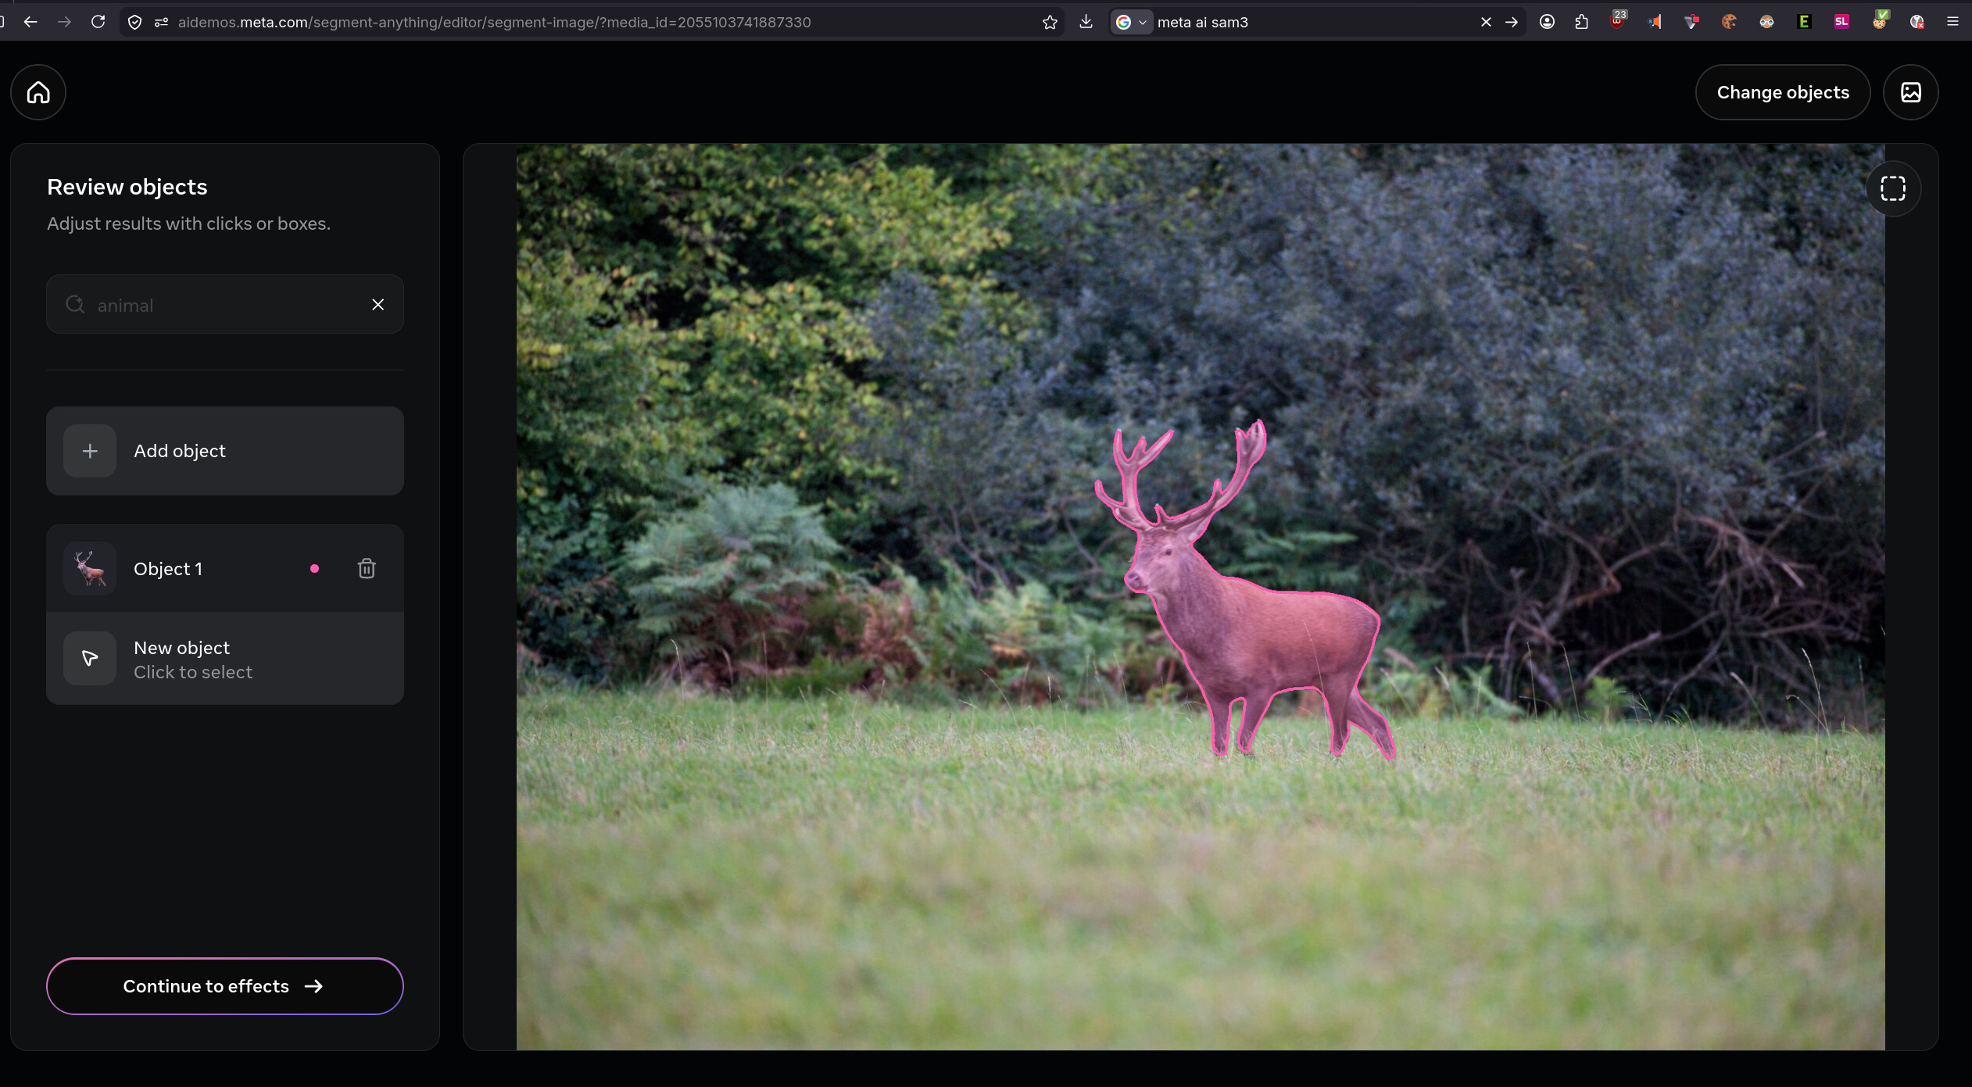Screen dimensions: 1972x1087
Task: Click Change objects button
Action: click(1782, 92)
